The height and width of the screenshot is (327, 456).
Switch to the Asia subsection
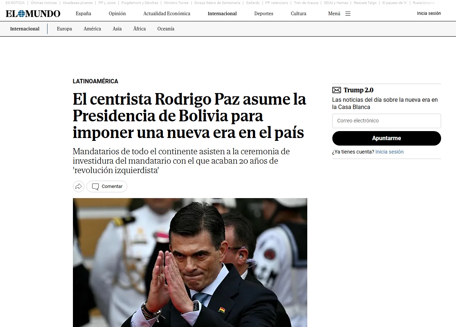click(x=117, y=29)
